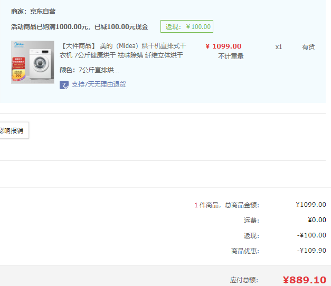331x286 pixels.
Task: Select the 返现 label in the summary
Action: pos(251,235)
